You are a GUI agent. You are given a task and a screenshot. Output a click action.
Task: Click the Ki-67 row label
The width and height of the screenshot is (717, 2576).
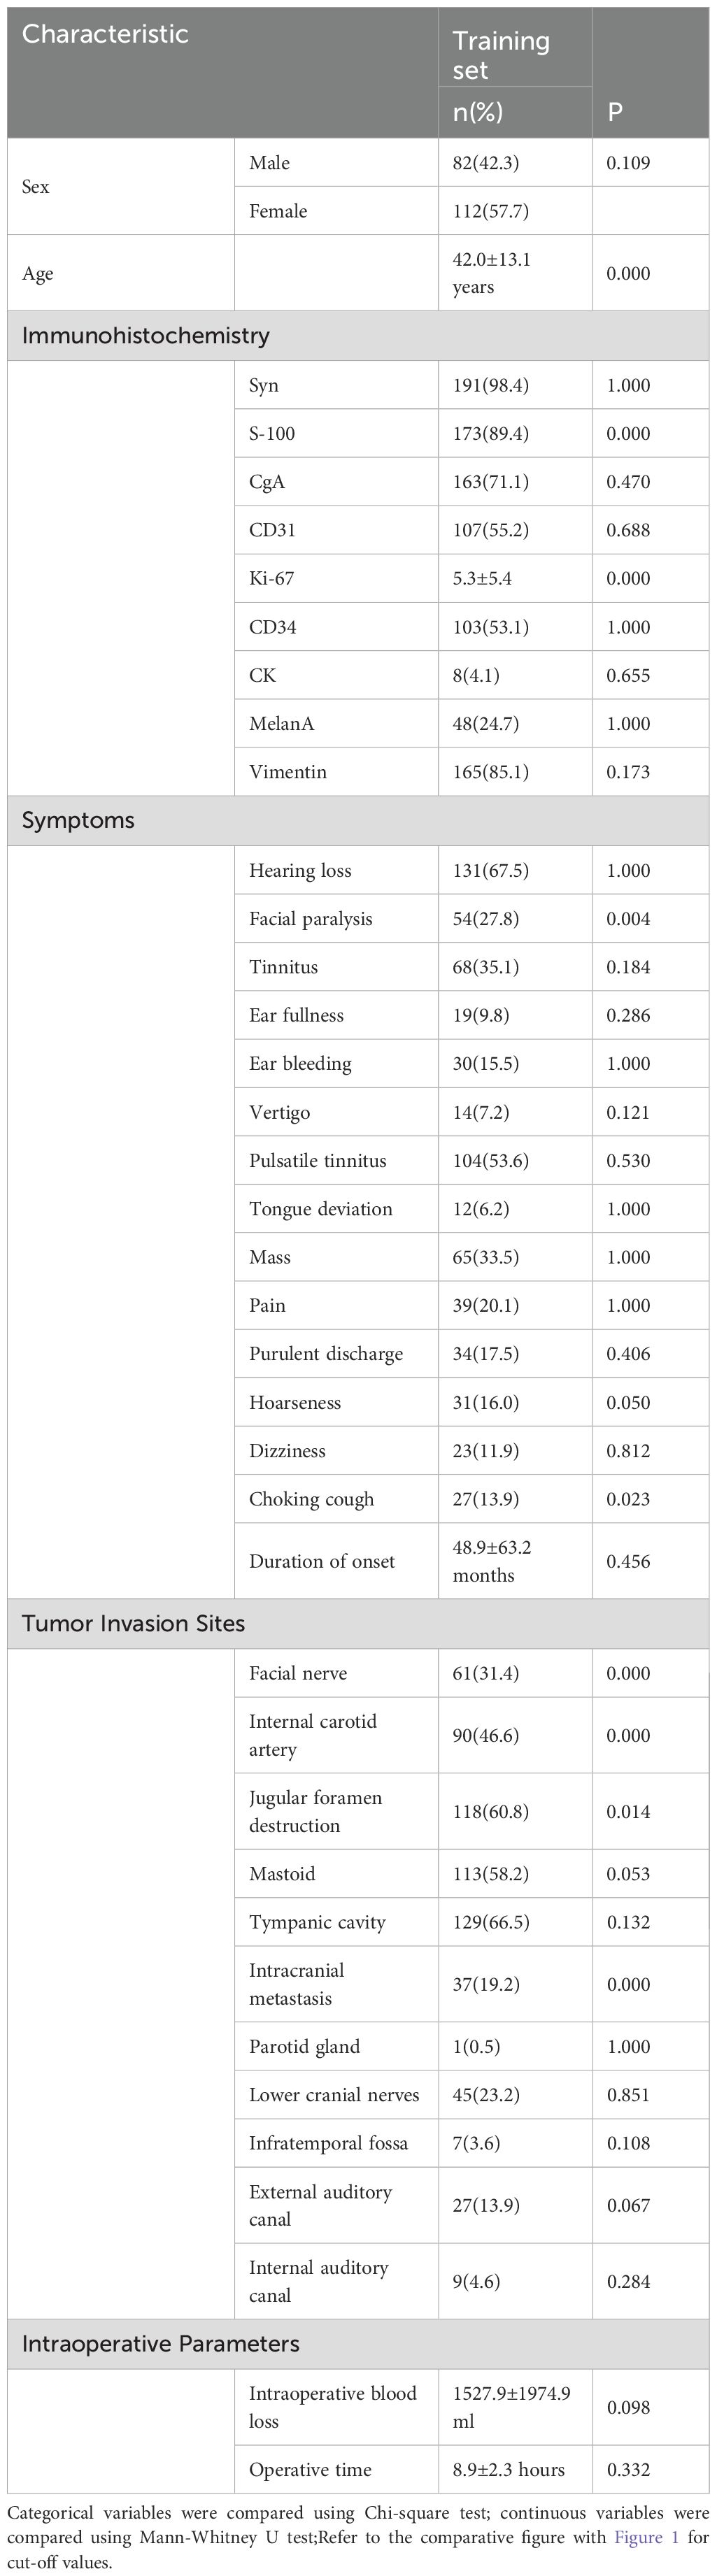tap(271, 579)
